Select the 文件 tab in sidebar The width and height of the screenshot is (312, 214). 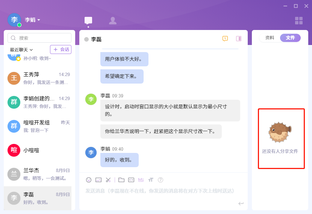point(290,38)
